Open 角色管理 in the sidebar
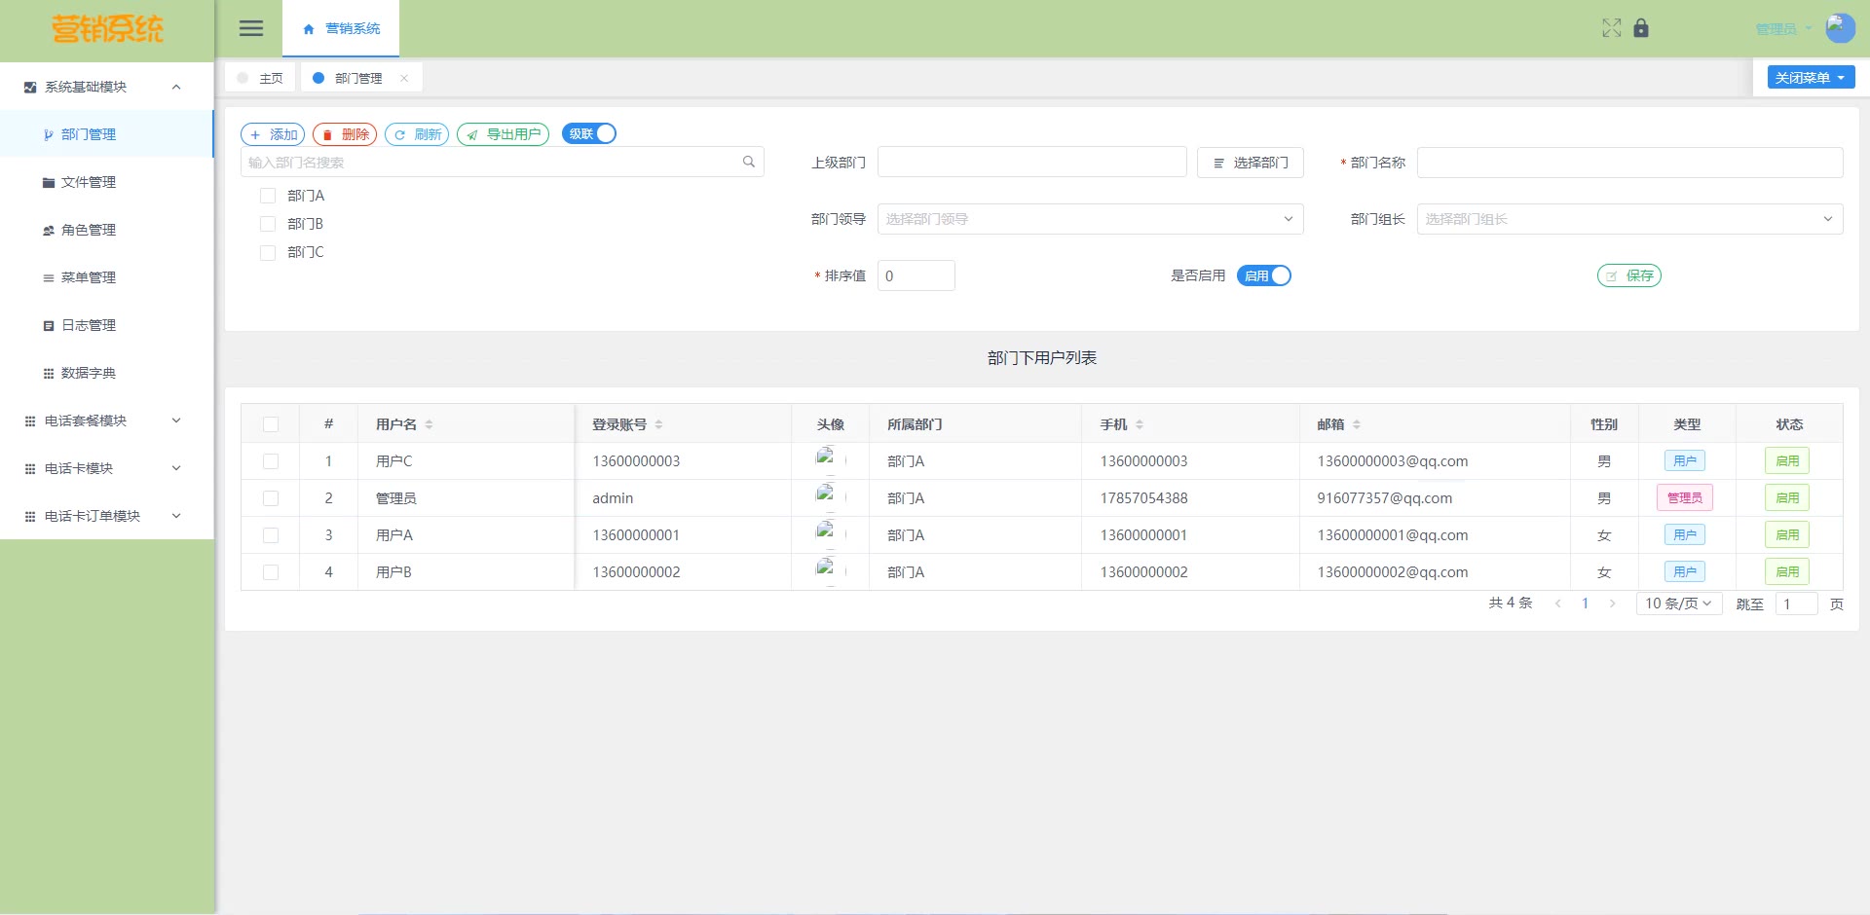The width and height of the screenshot is (1870, 915). (89, 230)
